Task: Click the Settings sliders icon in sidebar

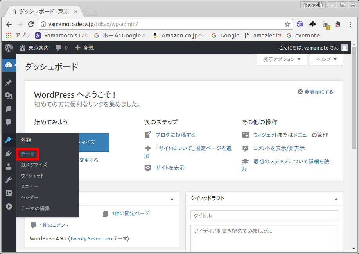Action: click(9, 193)
